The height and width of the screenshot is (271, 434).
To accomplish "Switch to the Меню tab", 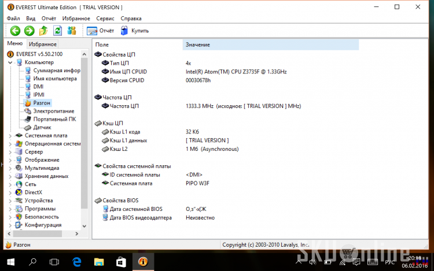I will coord(15,43).
